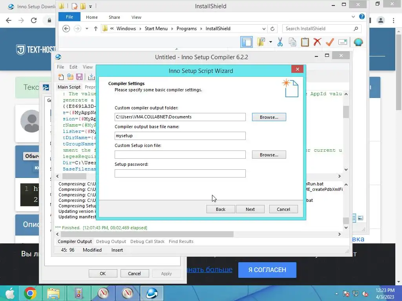Screen dimensions: 402x301
Task: Click the Start Menu breadcrumb in Explorer address bar
Action: pyautogui.click(x=156, y=29)
